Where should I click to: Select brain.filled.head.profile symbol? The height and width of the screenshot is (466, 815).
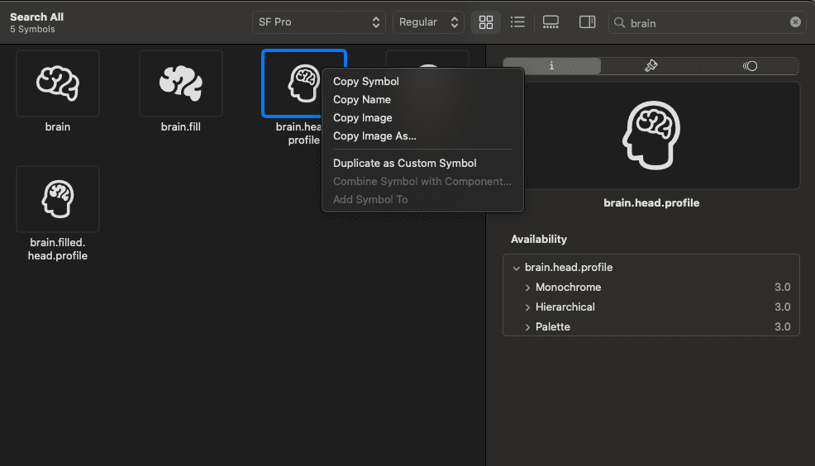pos(58,199)
